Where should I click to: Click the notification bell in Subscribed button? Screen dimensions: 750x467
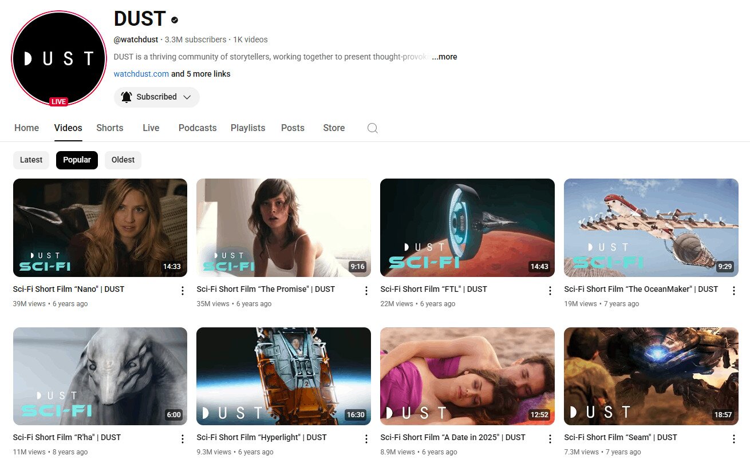coord(127,97)
